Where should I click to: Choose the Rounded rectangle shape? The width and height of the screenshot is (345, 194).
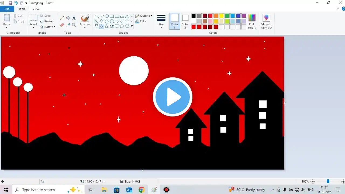[x=117, y=16]
